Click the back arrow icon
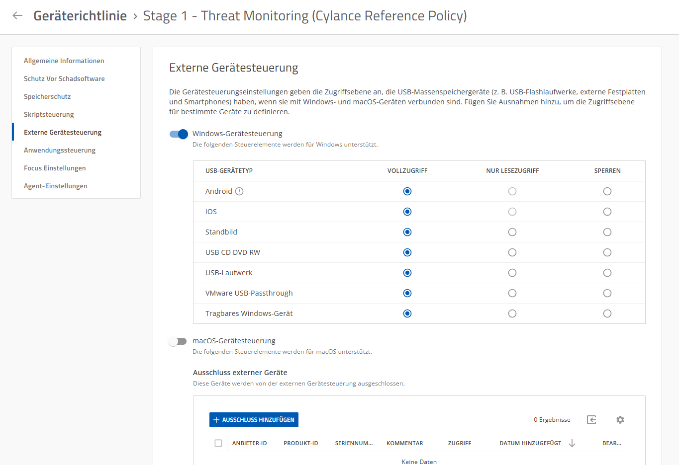Image resolution: width=679 pixels, height=465 pixels. pos(17,16)
